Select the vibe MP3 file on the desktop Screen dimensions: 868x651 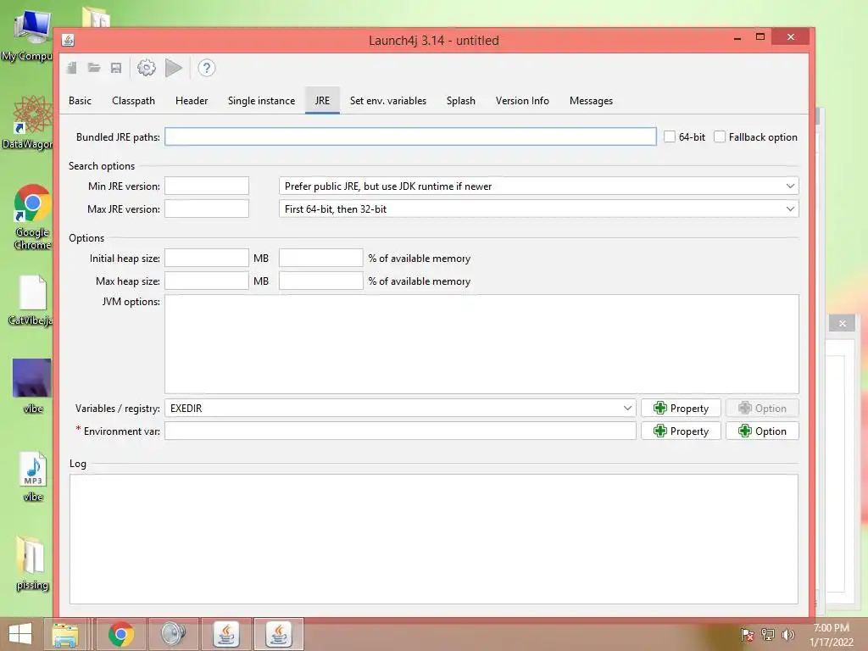(x=33, y=476)
